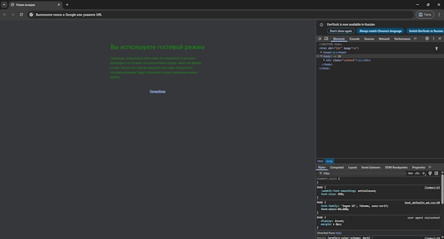Open the Guest profile button
The image size is (444, 239).
[x=425, y=14]
